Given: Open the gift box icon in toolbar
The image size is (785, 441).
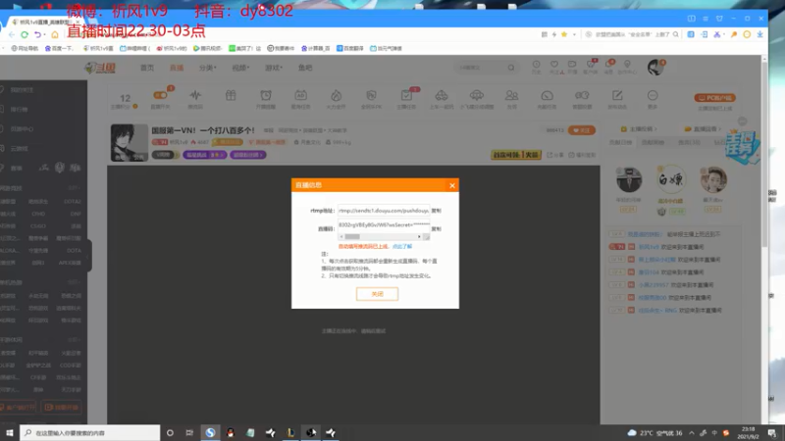Looking at the screenshot, I should click(231, 95).
